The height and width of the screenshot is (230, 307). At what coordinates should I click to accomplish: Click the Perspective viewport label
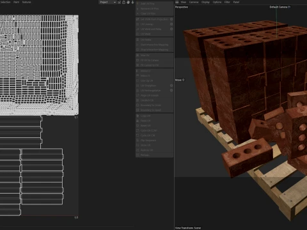pyautogui.click(x=182, y=7)
